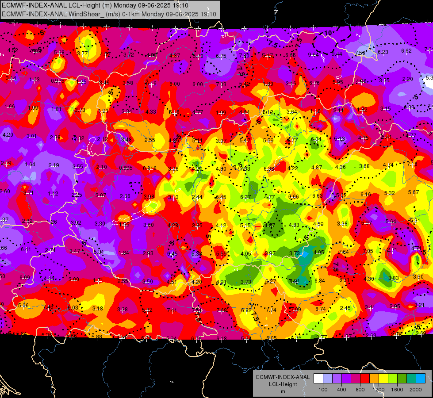Select the sky-blue legend color swatch
The image size is (433, 398).
pyautogui.click(x=421, y=379)
